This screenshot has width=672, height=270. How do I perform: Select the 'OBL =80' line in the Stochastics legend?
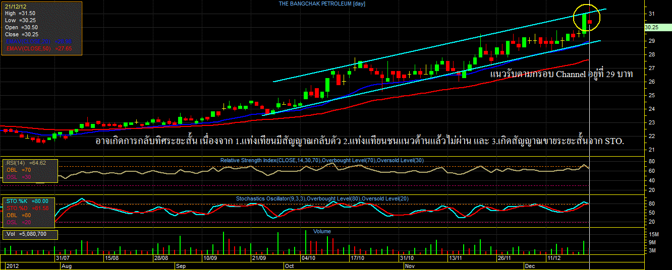click(18, 215)
